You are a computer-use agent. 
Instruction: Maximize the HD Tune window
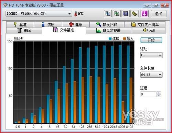point(156,5)
